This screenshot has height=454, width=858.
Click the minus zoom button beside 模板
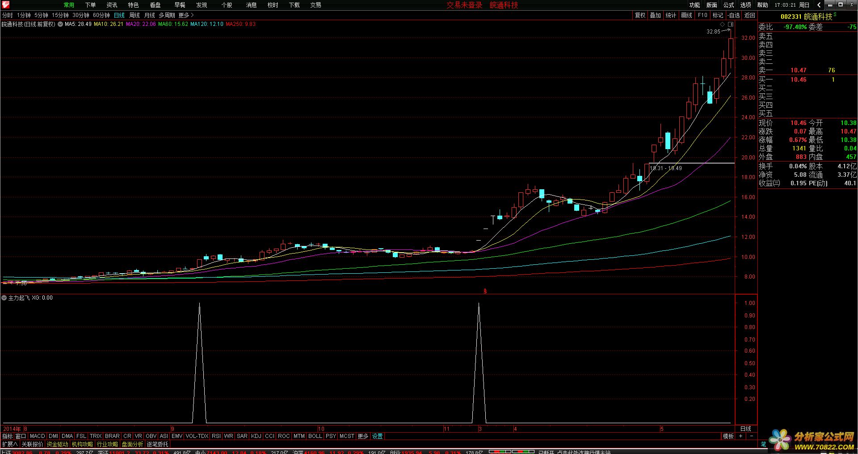coord(751,436)
